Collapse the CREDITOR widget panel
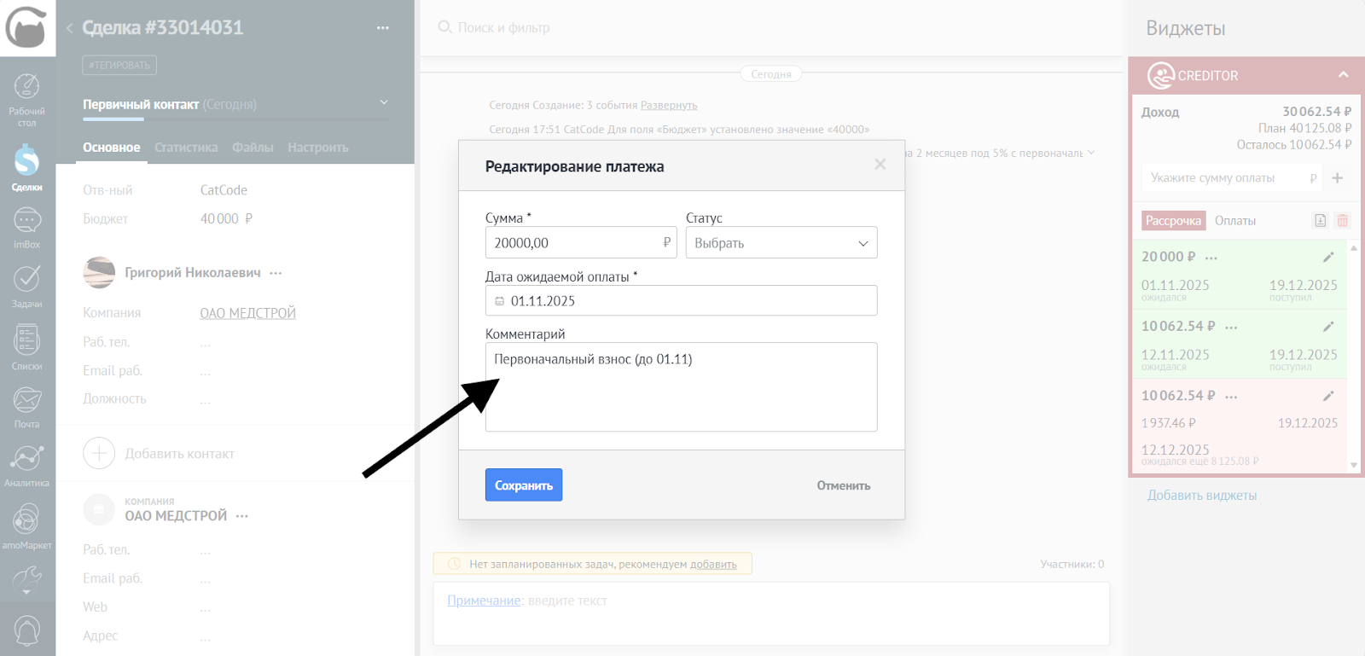The image size is (1365, 656). pos(1343,75)
